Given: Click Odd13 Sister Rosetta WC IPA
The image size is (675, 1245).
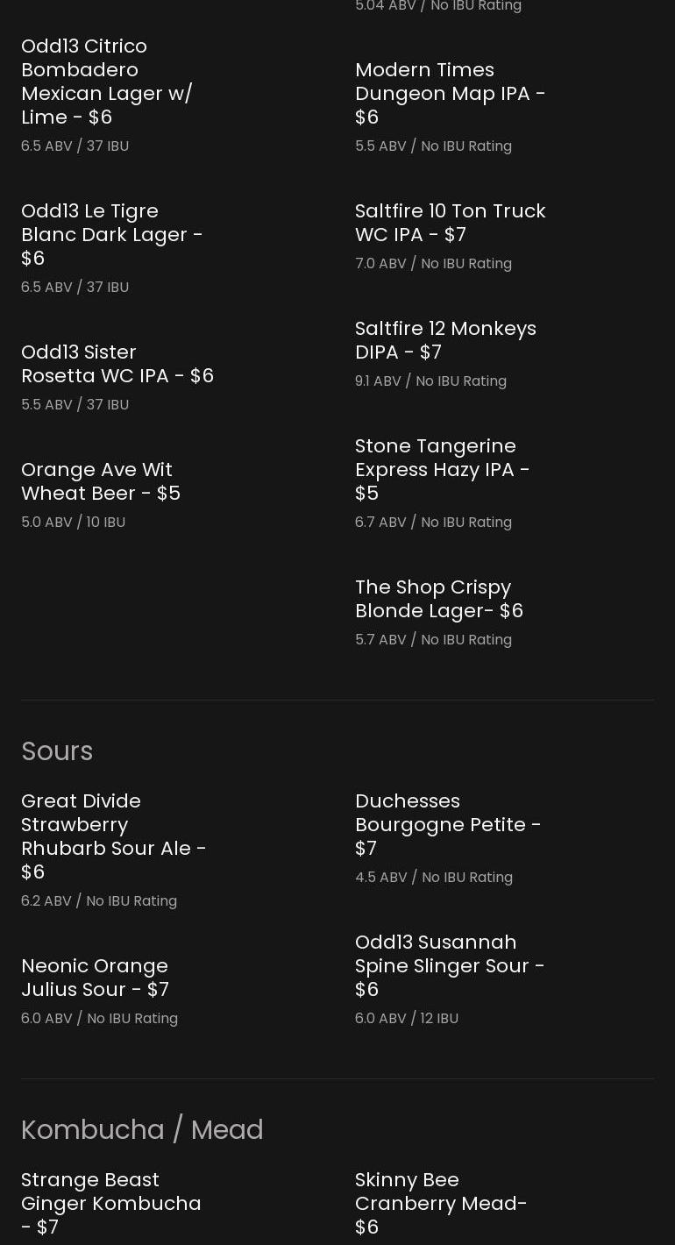Looking at the screenshot, I should click(x=117, y=364).
